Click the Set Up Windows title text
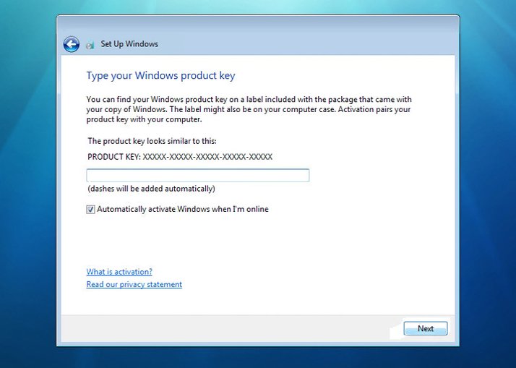 point(129,44)
